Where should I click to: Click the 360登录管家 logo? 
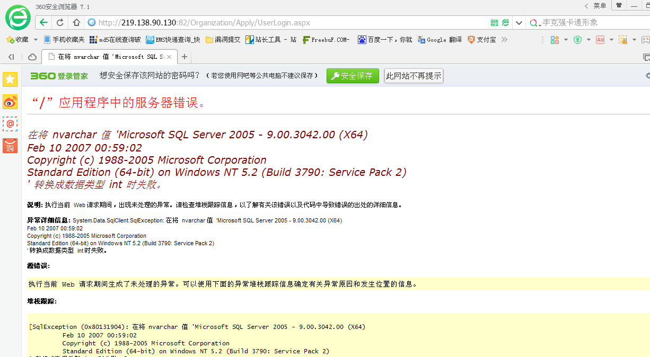pos(59,76)
